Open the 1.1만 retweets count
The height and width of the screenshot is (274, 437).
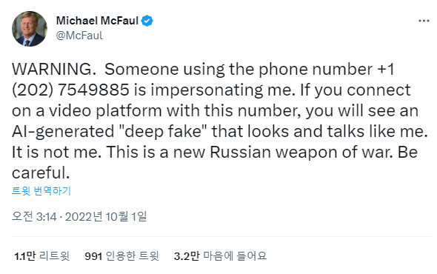tap(24, 256)
